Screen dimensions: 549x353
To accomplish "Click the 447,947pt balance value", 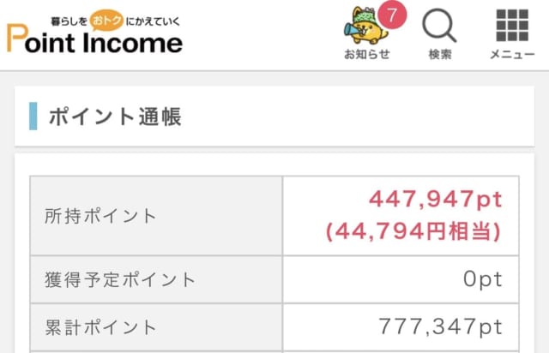I will [x=434, y=200].
